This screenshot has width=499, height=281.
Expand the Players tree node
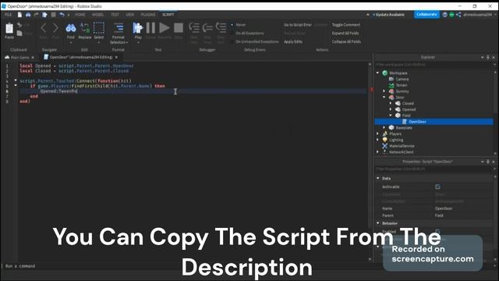pyautogui.click(x=377, y=133)
